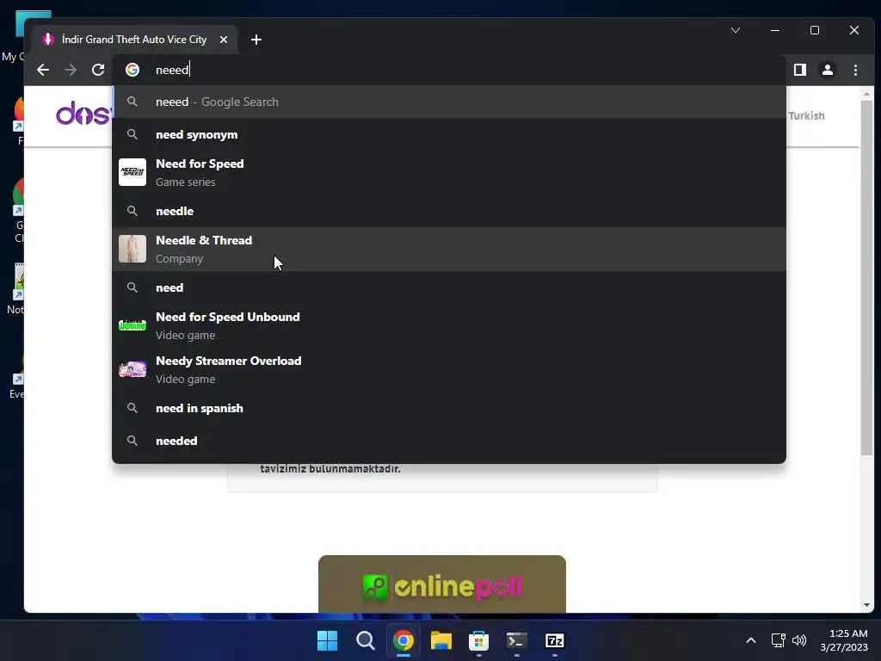The height and width of the screenshot is (661, 881).
Task: Click the search icon beside 'need synonym'
Action: click(132, 134)
